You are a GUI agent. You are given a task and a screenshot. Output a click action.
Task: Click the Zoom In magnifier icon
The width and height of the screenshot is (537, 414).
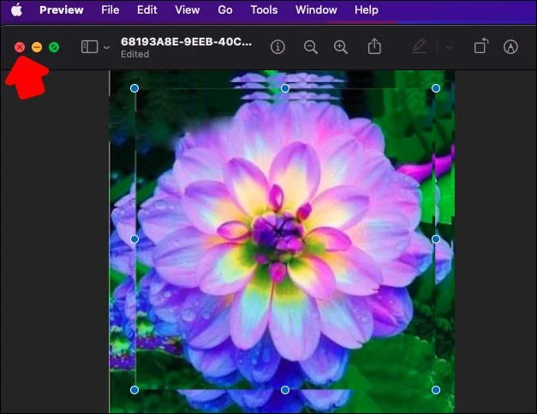pos(341,47)
